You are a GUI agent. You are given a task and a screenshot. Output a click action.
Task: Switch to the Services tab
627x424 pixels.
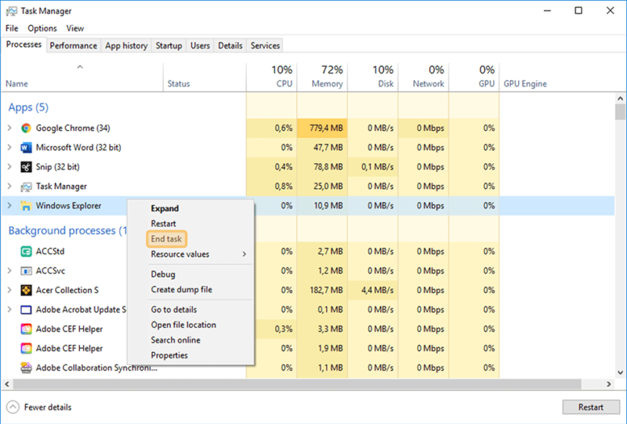pyautogui.click(x=265, y=45)
